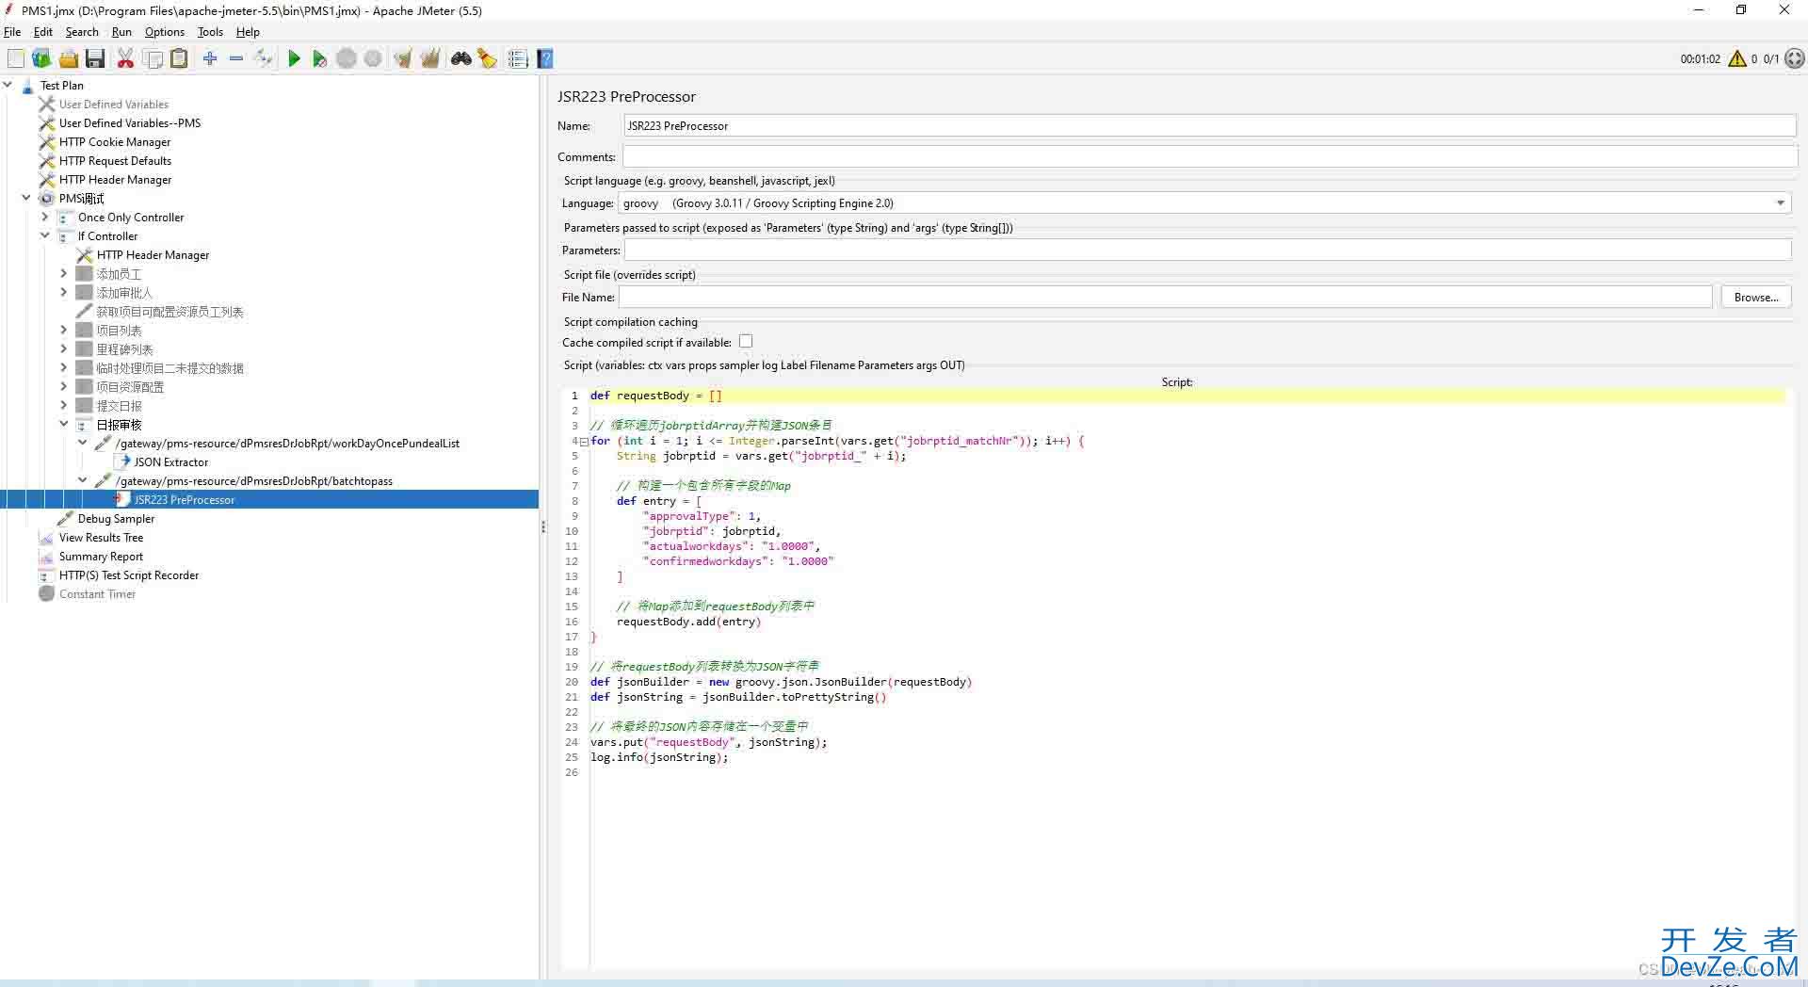Image resolution: width=1808 pixels, height=987 pixels.
Task: Click the Collapse All minus icon
Action: click(236, 58)
